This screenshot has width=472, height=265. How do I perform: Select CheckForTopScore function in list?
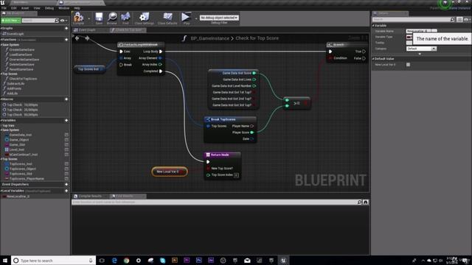point(23,79)
